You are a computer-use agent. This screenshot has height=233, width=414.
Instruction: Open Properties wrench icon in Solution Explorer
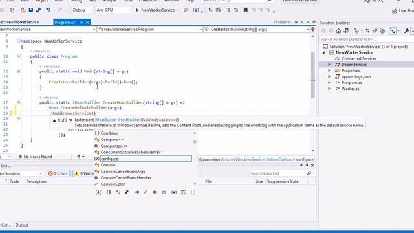click(x=407, y=31)
